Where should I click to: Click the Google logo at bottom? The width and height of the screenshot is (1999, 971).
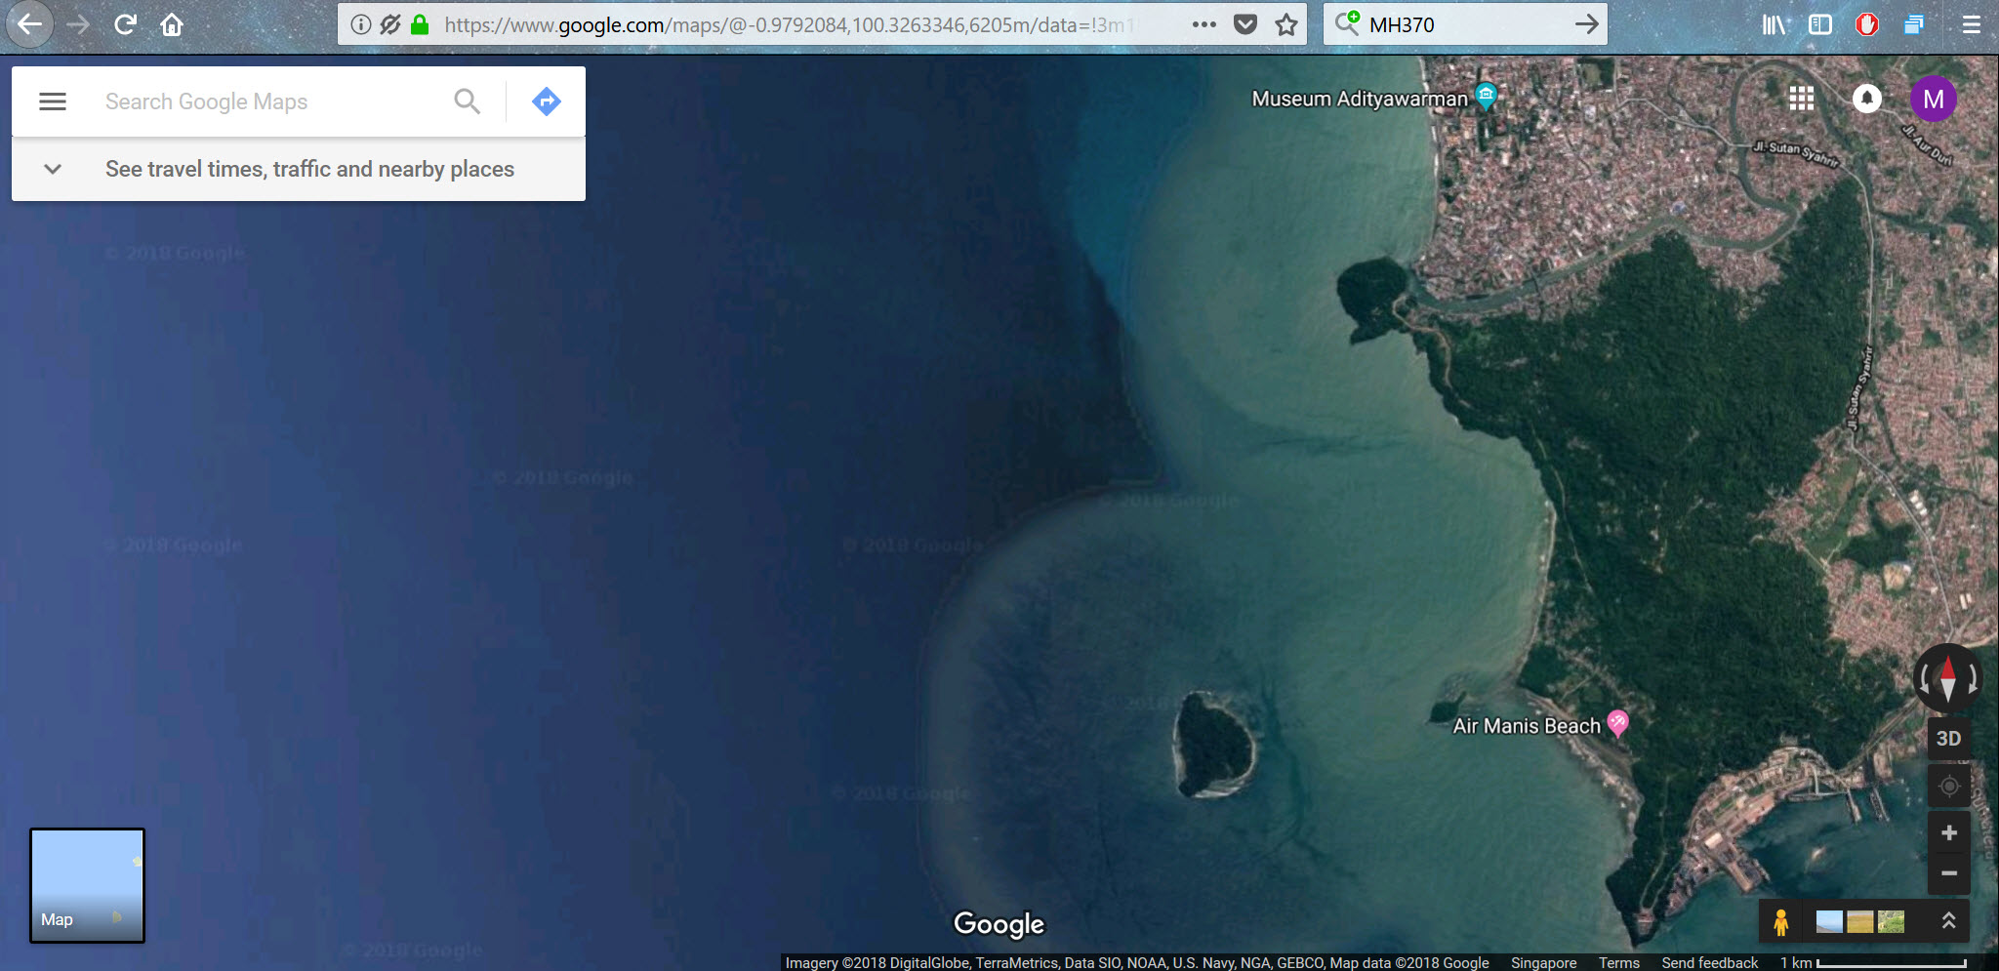point(999,924)
